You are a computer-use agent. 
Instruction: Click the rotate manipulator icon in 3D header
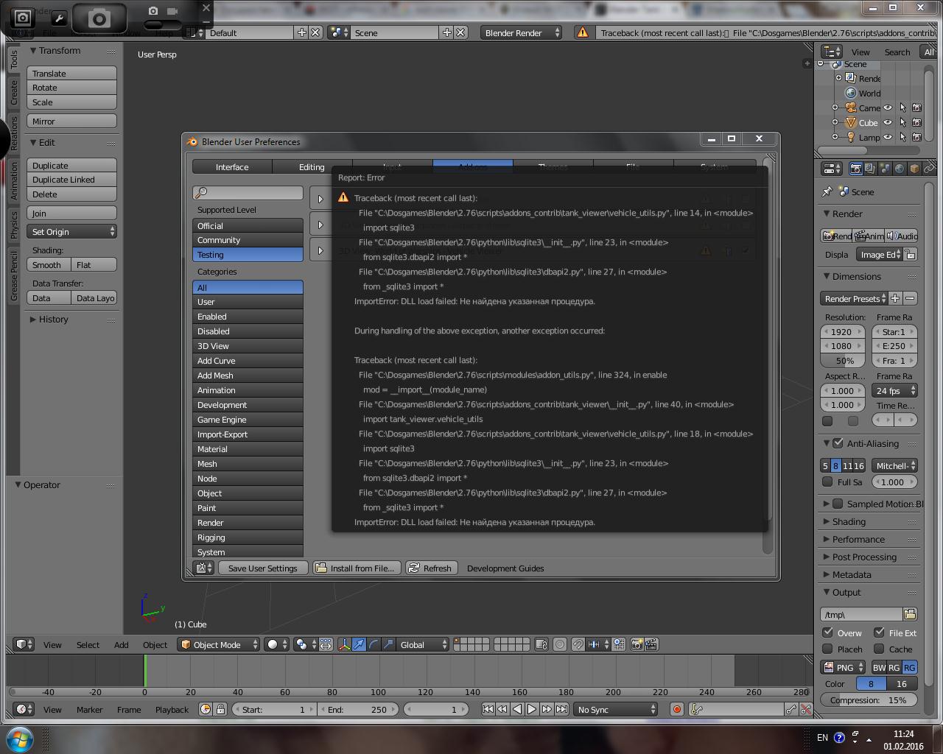(x=374, y=644)
